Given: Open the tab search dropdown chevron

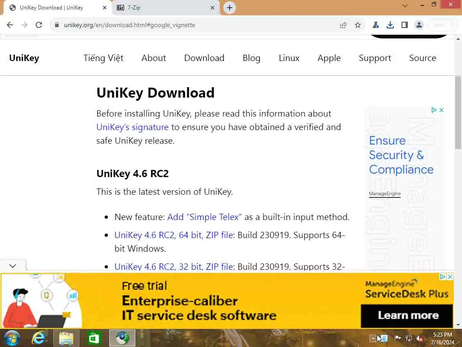Looking at the screenshot, I should point(405,5).
